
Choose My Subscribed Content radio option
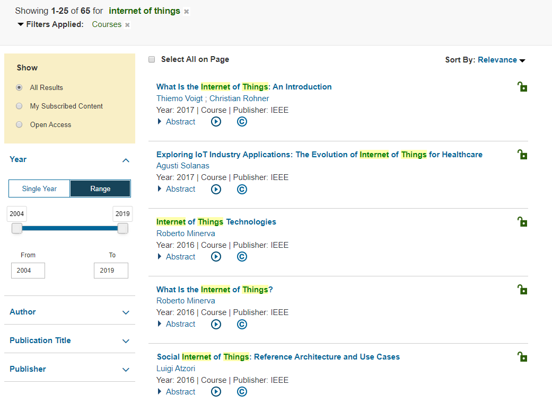[x=19, y=106]
